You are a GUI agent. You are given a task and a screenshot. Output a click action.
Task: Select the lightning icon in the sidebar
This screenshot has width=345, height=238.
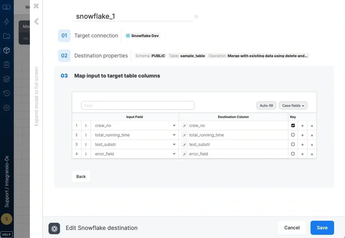[6, 22]
